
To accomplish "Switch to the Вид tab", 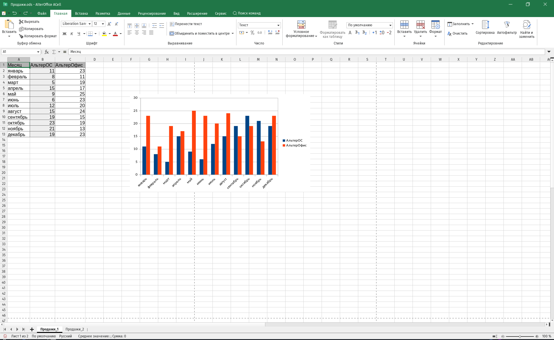I will click(x=176, y=13).
